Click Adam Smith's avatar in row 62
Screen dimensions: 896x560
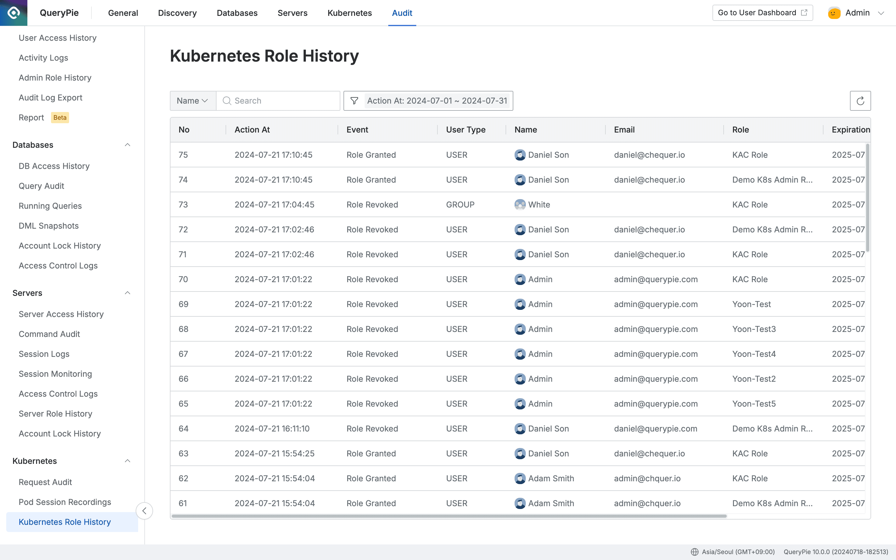[x=520, y=478]
